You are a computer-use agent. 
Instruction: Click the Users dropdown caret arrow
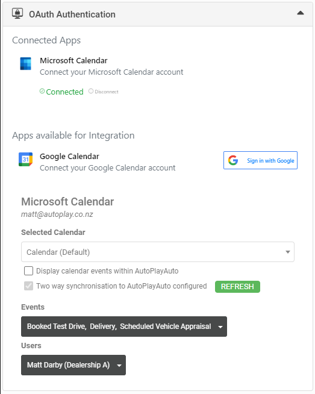[x=119, y=365]
